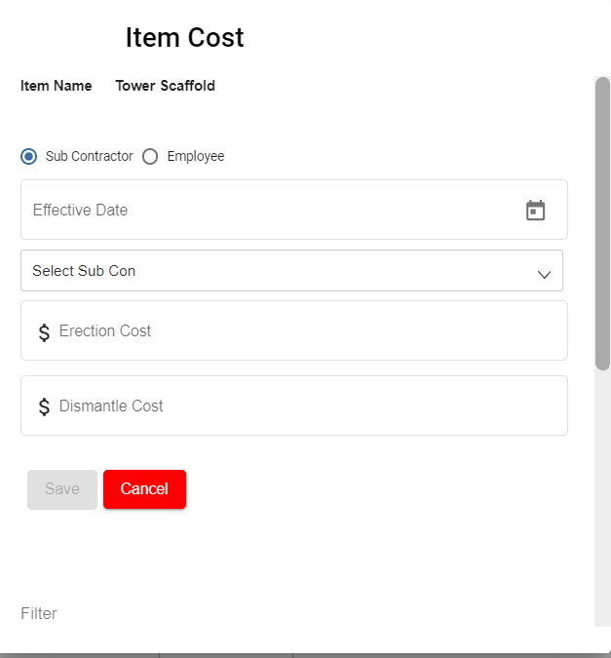Click the Item Name label
The height and width of the screenshot is (658, 611).
coord(57,86)
